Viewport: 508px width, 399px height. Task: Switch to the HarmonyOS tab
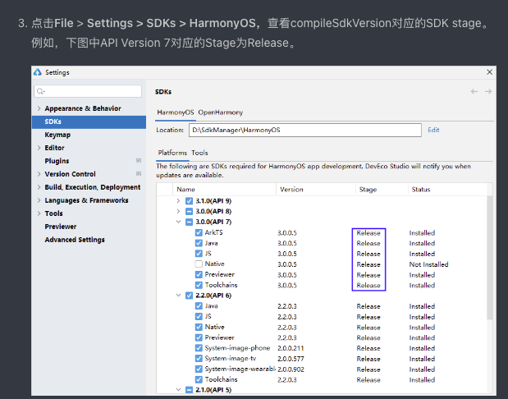pos(176,112)
